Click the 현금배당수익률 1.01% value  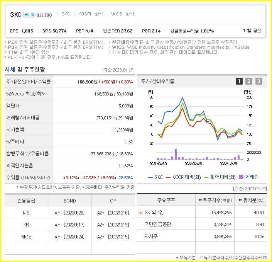[x=192, y=31]
